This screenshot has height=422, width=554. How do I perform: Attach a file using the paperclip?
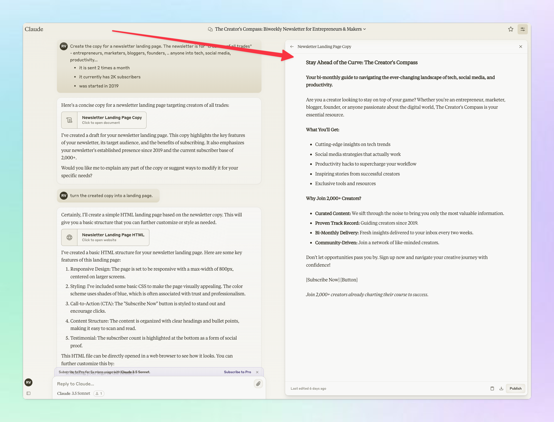(x=258, y=384)
